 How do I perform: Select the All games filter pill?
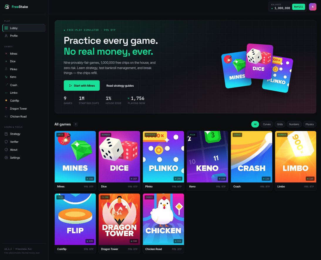pos(255,124)
